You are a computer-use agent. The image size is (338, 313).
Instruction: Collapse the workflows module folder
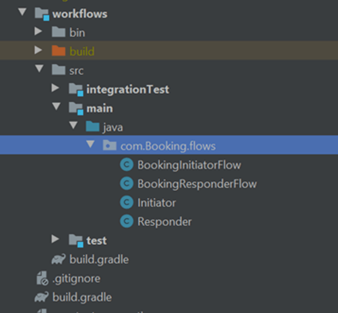[22, 12]
